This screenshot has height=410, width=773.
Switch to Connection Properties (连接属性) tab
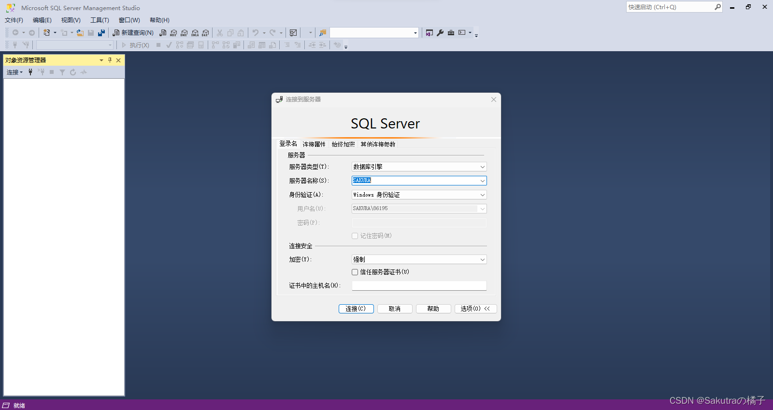314,144
